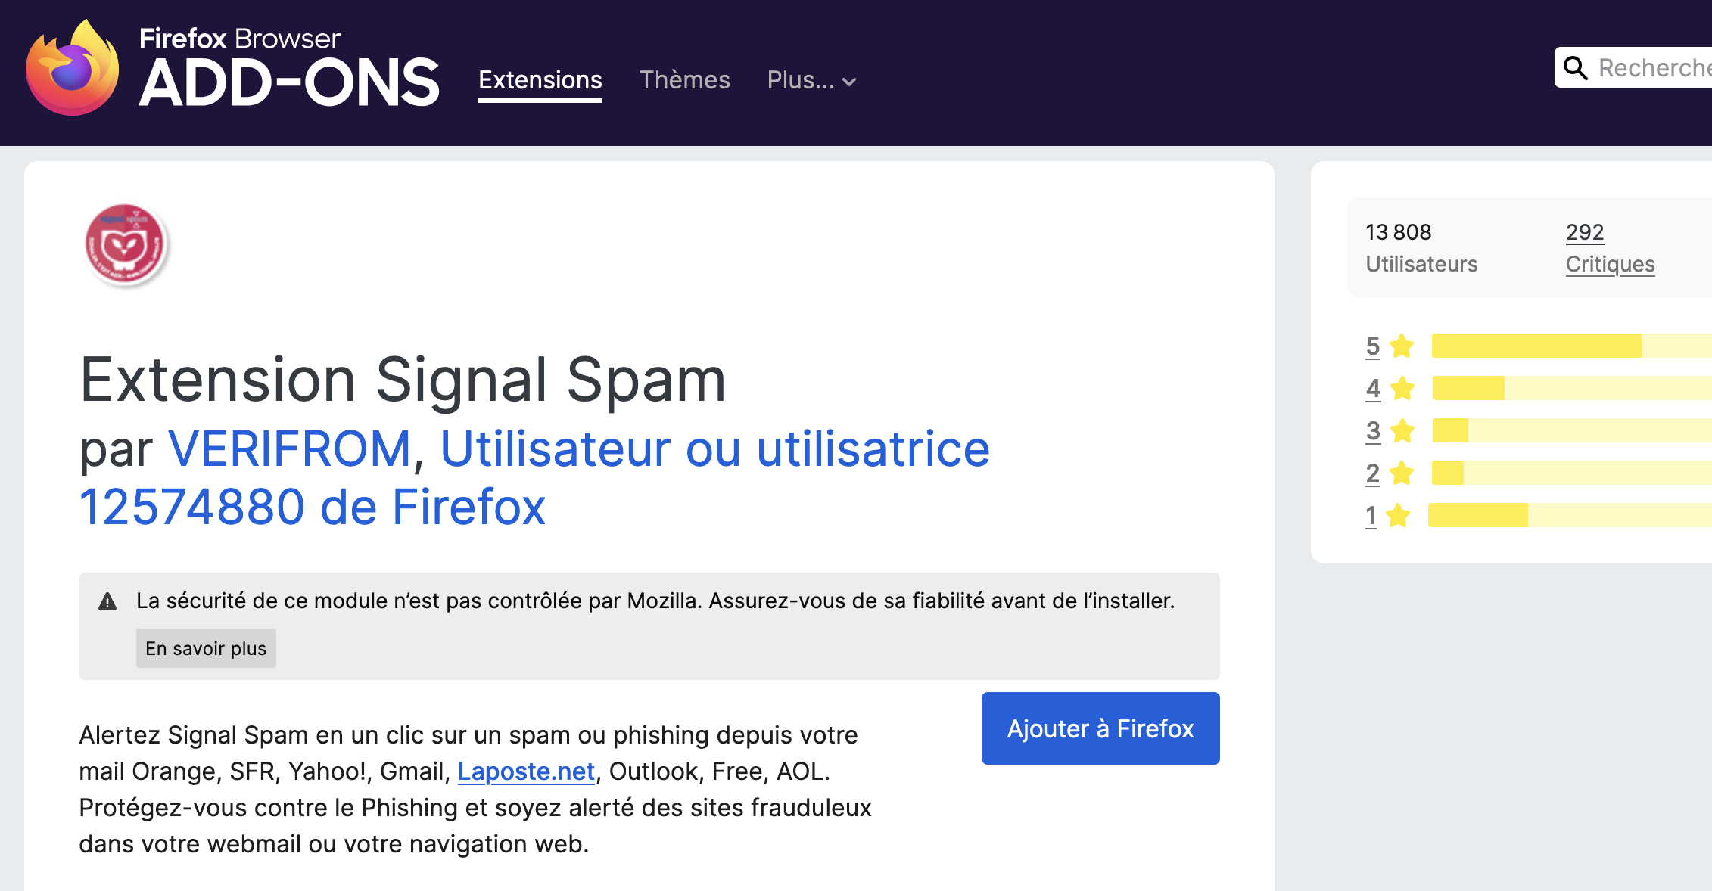Screen dimensions: 1712x891
Task: Click the Recherche search field
Action: pyautogui.click(x=1654, y=68)
